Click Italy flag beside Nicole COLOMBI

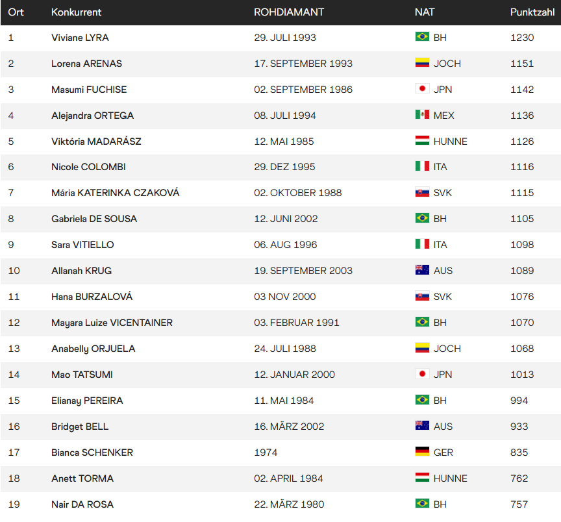point(422,166)
